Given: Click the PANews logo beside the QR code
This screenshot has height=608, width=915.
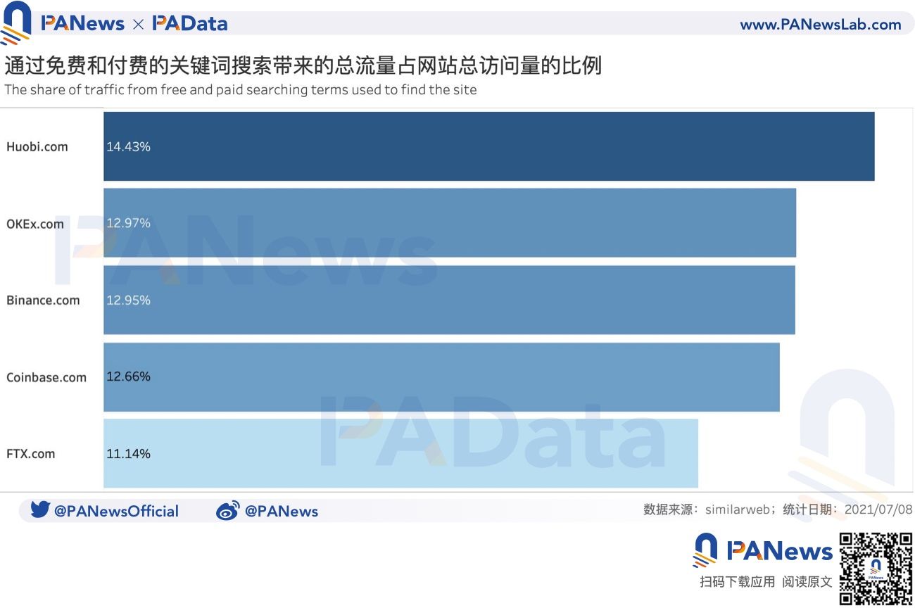Looking at the screenshot, I should pos(763,550).
